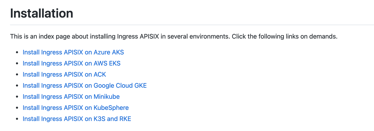Open the K3S and RKE installation link
Viewport: 374px width, 131px height.
(x=77, y=119)
